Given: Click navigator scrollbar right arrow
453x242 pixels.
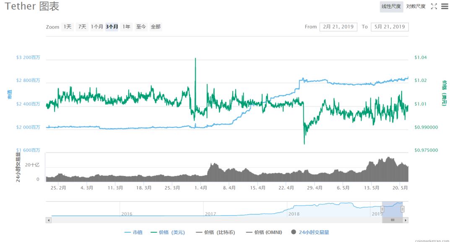Looking at the screenshot, I should click(406, 220).
